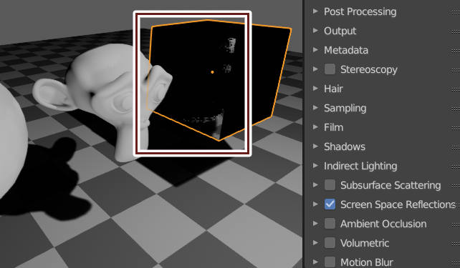
Task: Enable the Stereoscopy checkbox
Action: tap(330, 69)
